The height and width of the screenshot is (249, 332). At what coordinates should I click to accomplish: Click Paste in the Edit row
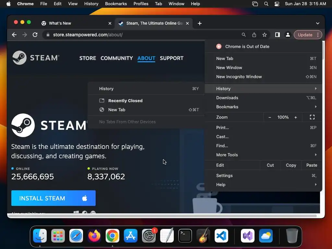pos(312,165)
